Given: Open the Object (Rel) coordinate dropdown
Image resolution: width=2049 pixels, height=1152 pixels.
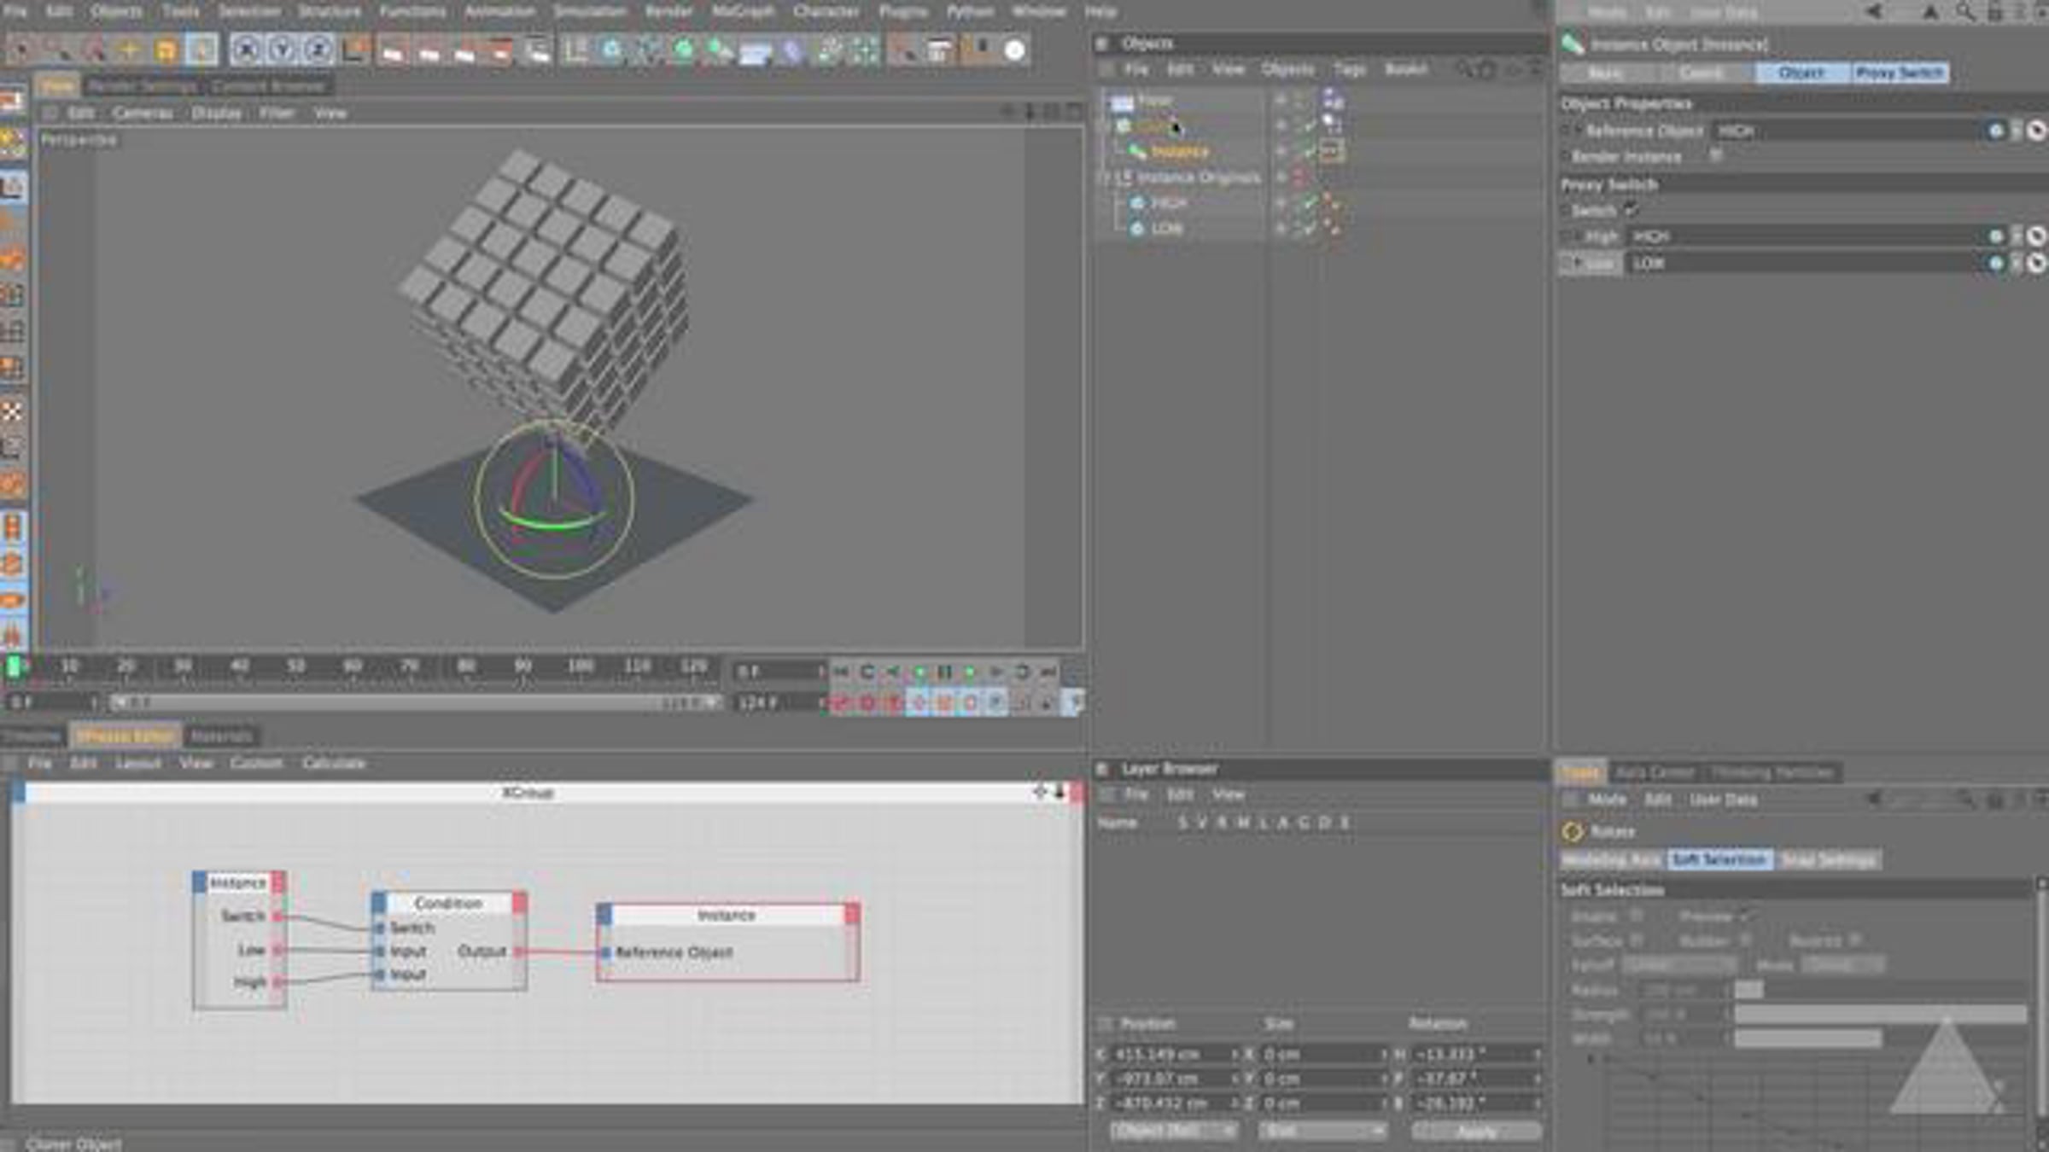Looking at the screenshot, I should 1174,1132.
